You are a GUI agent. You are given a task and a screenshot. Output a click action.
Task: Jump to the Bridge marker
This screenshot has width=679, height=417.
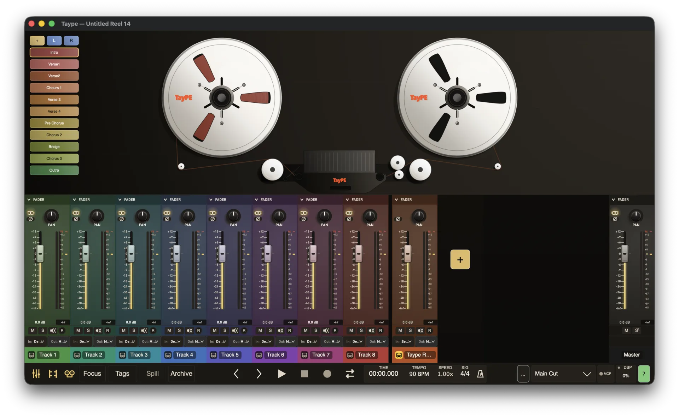[x=54, y=147]
